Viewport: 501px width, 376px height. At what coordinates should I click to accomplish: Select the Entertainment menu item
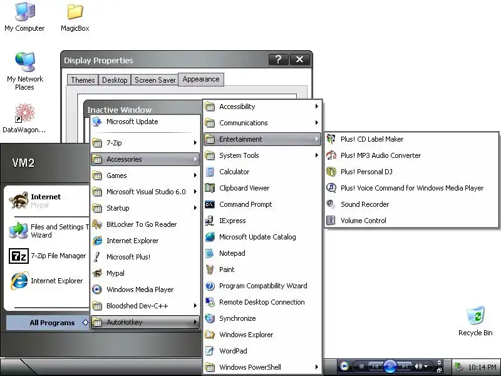tap(262, 139)
